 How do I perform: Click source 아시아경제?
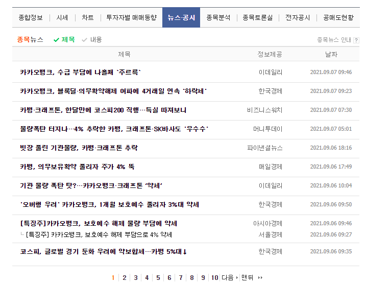click(x=267, y=224)
